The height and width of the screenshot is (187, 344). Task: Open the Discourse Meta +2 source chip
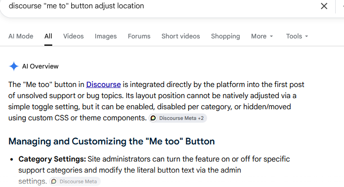(x=178, y=118)
